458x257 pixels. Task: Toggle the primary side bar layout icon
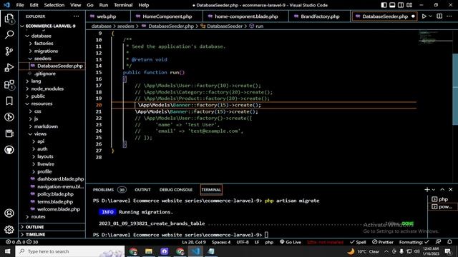[384, 5]
